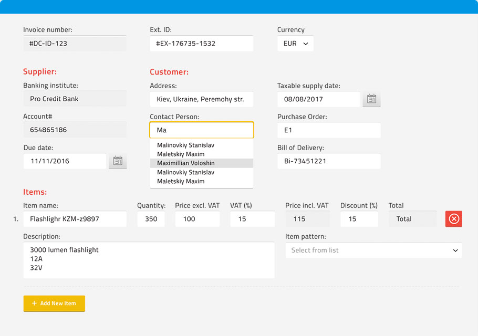
Task: Focus the Due date input field
Action: point(65,161)
